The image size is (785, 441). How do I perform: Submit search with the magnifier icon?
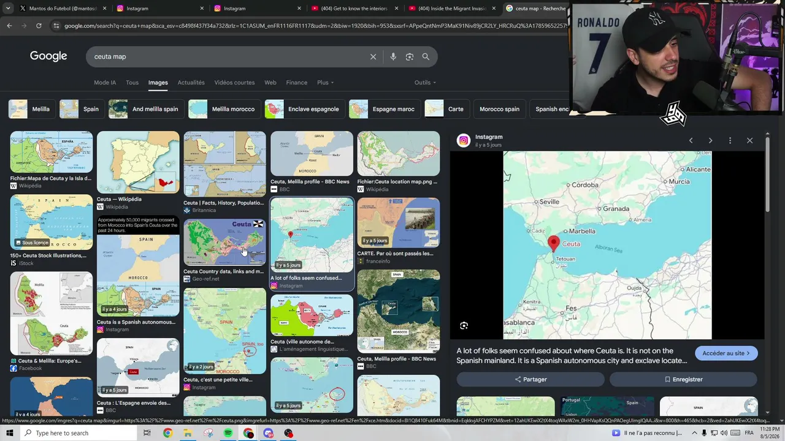(426, 56)
